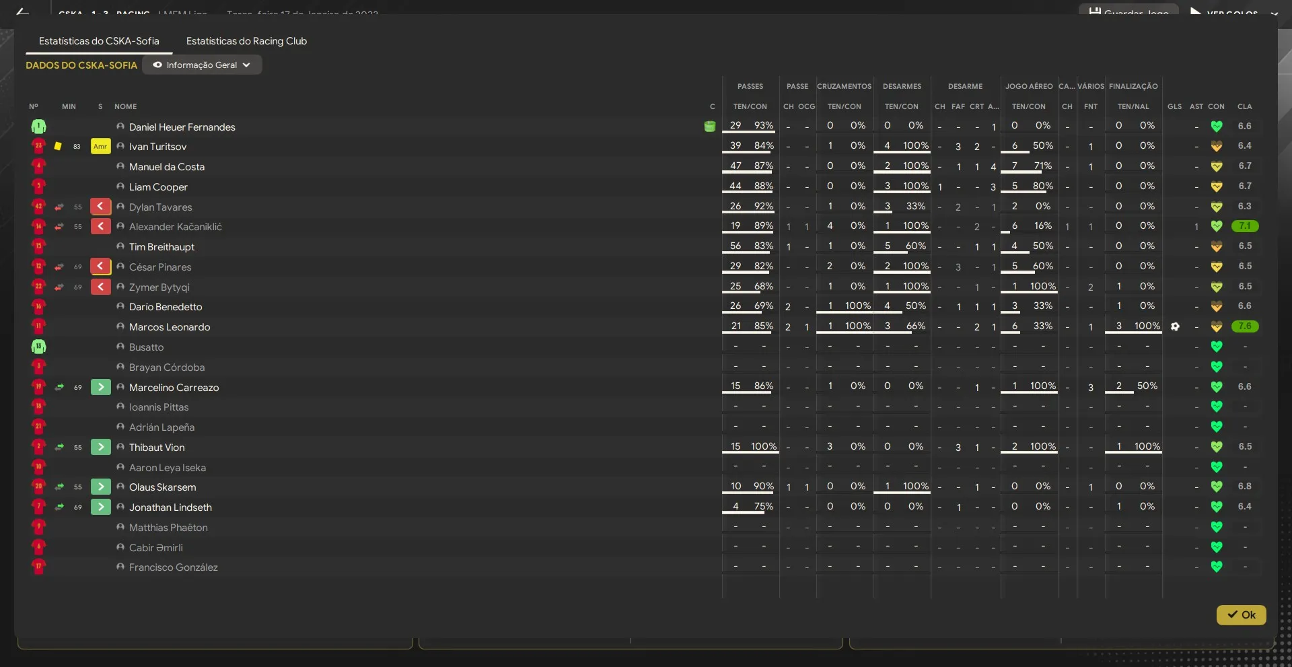The width and height of the screenshot is (1292, 667).
Task: Open Brayan Córdoba player profile
Action: pos(167,367)
